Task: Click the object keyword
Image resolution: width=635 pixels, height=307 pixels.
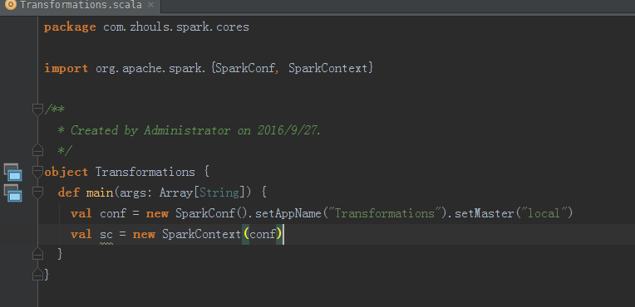Action: 66,172
